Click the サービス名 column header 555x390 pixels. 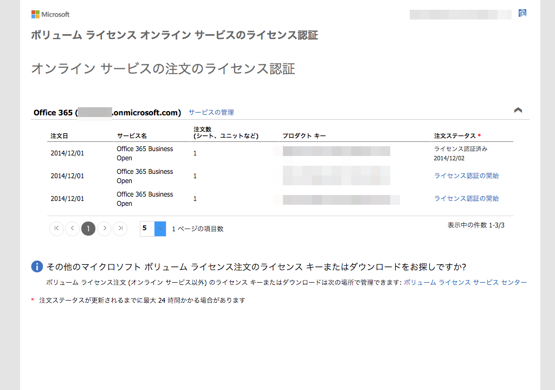pos(132,136)
